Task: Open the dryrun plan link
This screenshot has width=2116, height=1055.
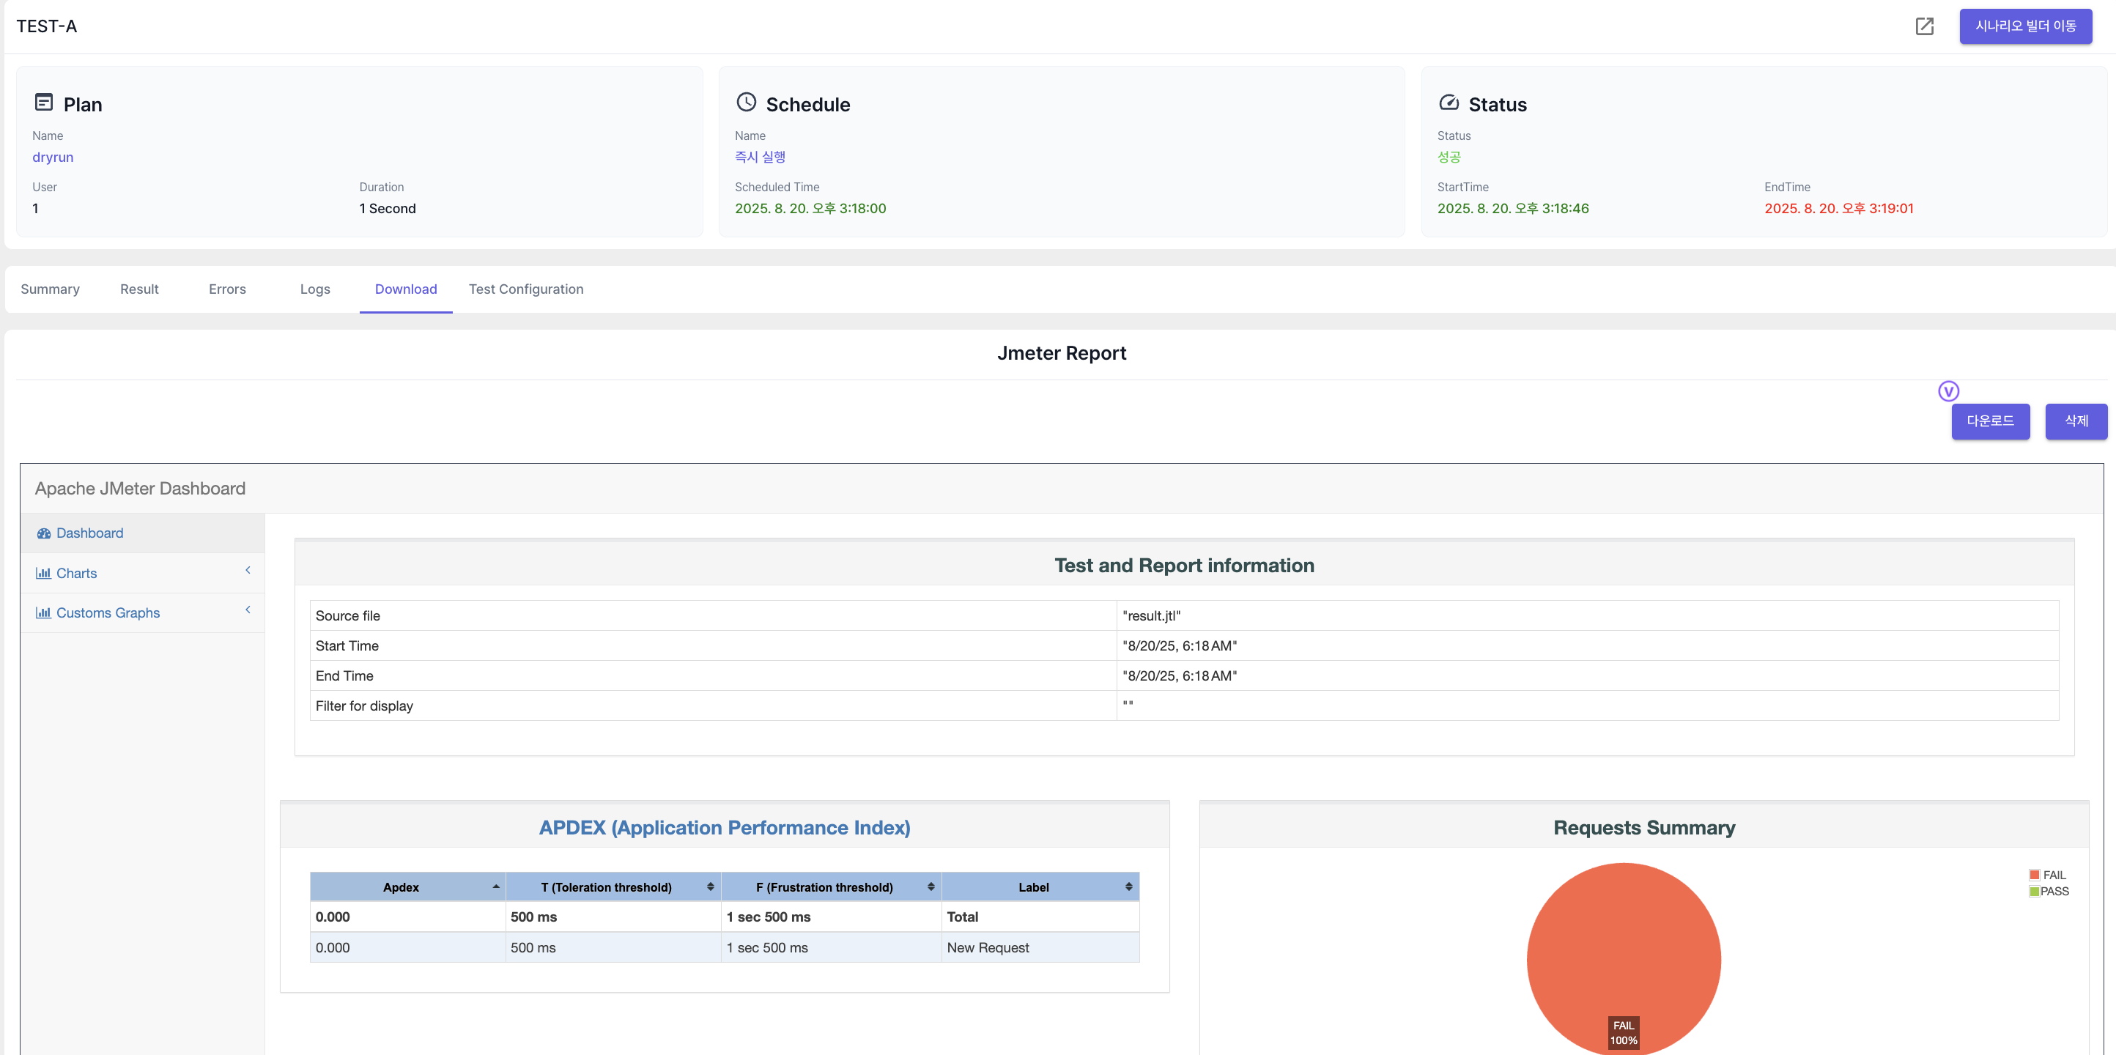Action: (x=53, y=157)
